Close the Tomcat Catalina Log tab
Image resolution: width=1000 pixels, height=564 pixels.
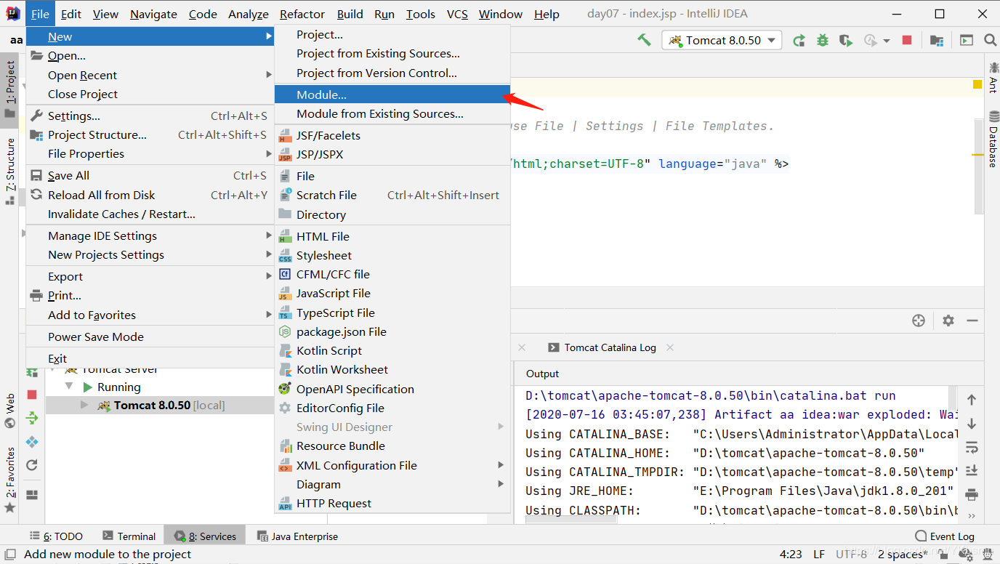tap(670, 347)
